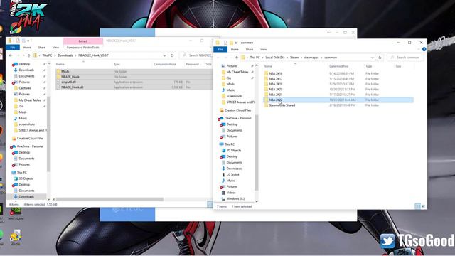Click the new folder icon in the common title bar

point(231,43)
